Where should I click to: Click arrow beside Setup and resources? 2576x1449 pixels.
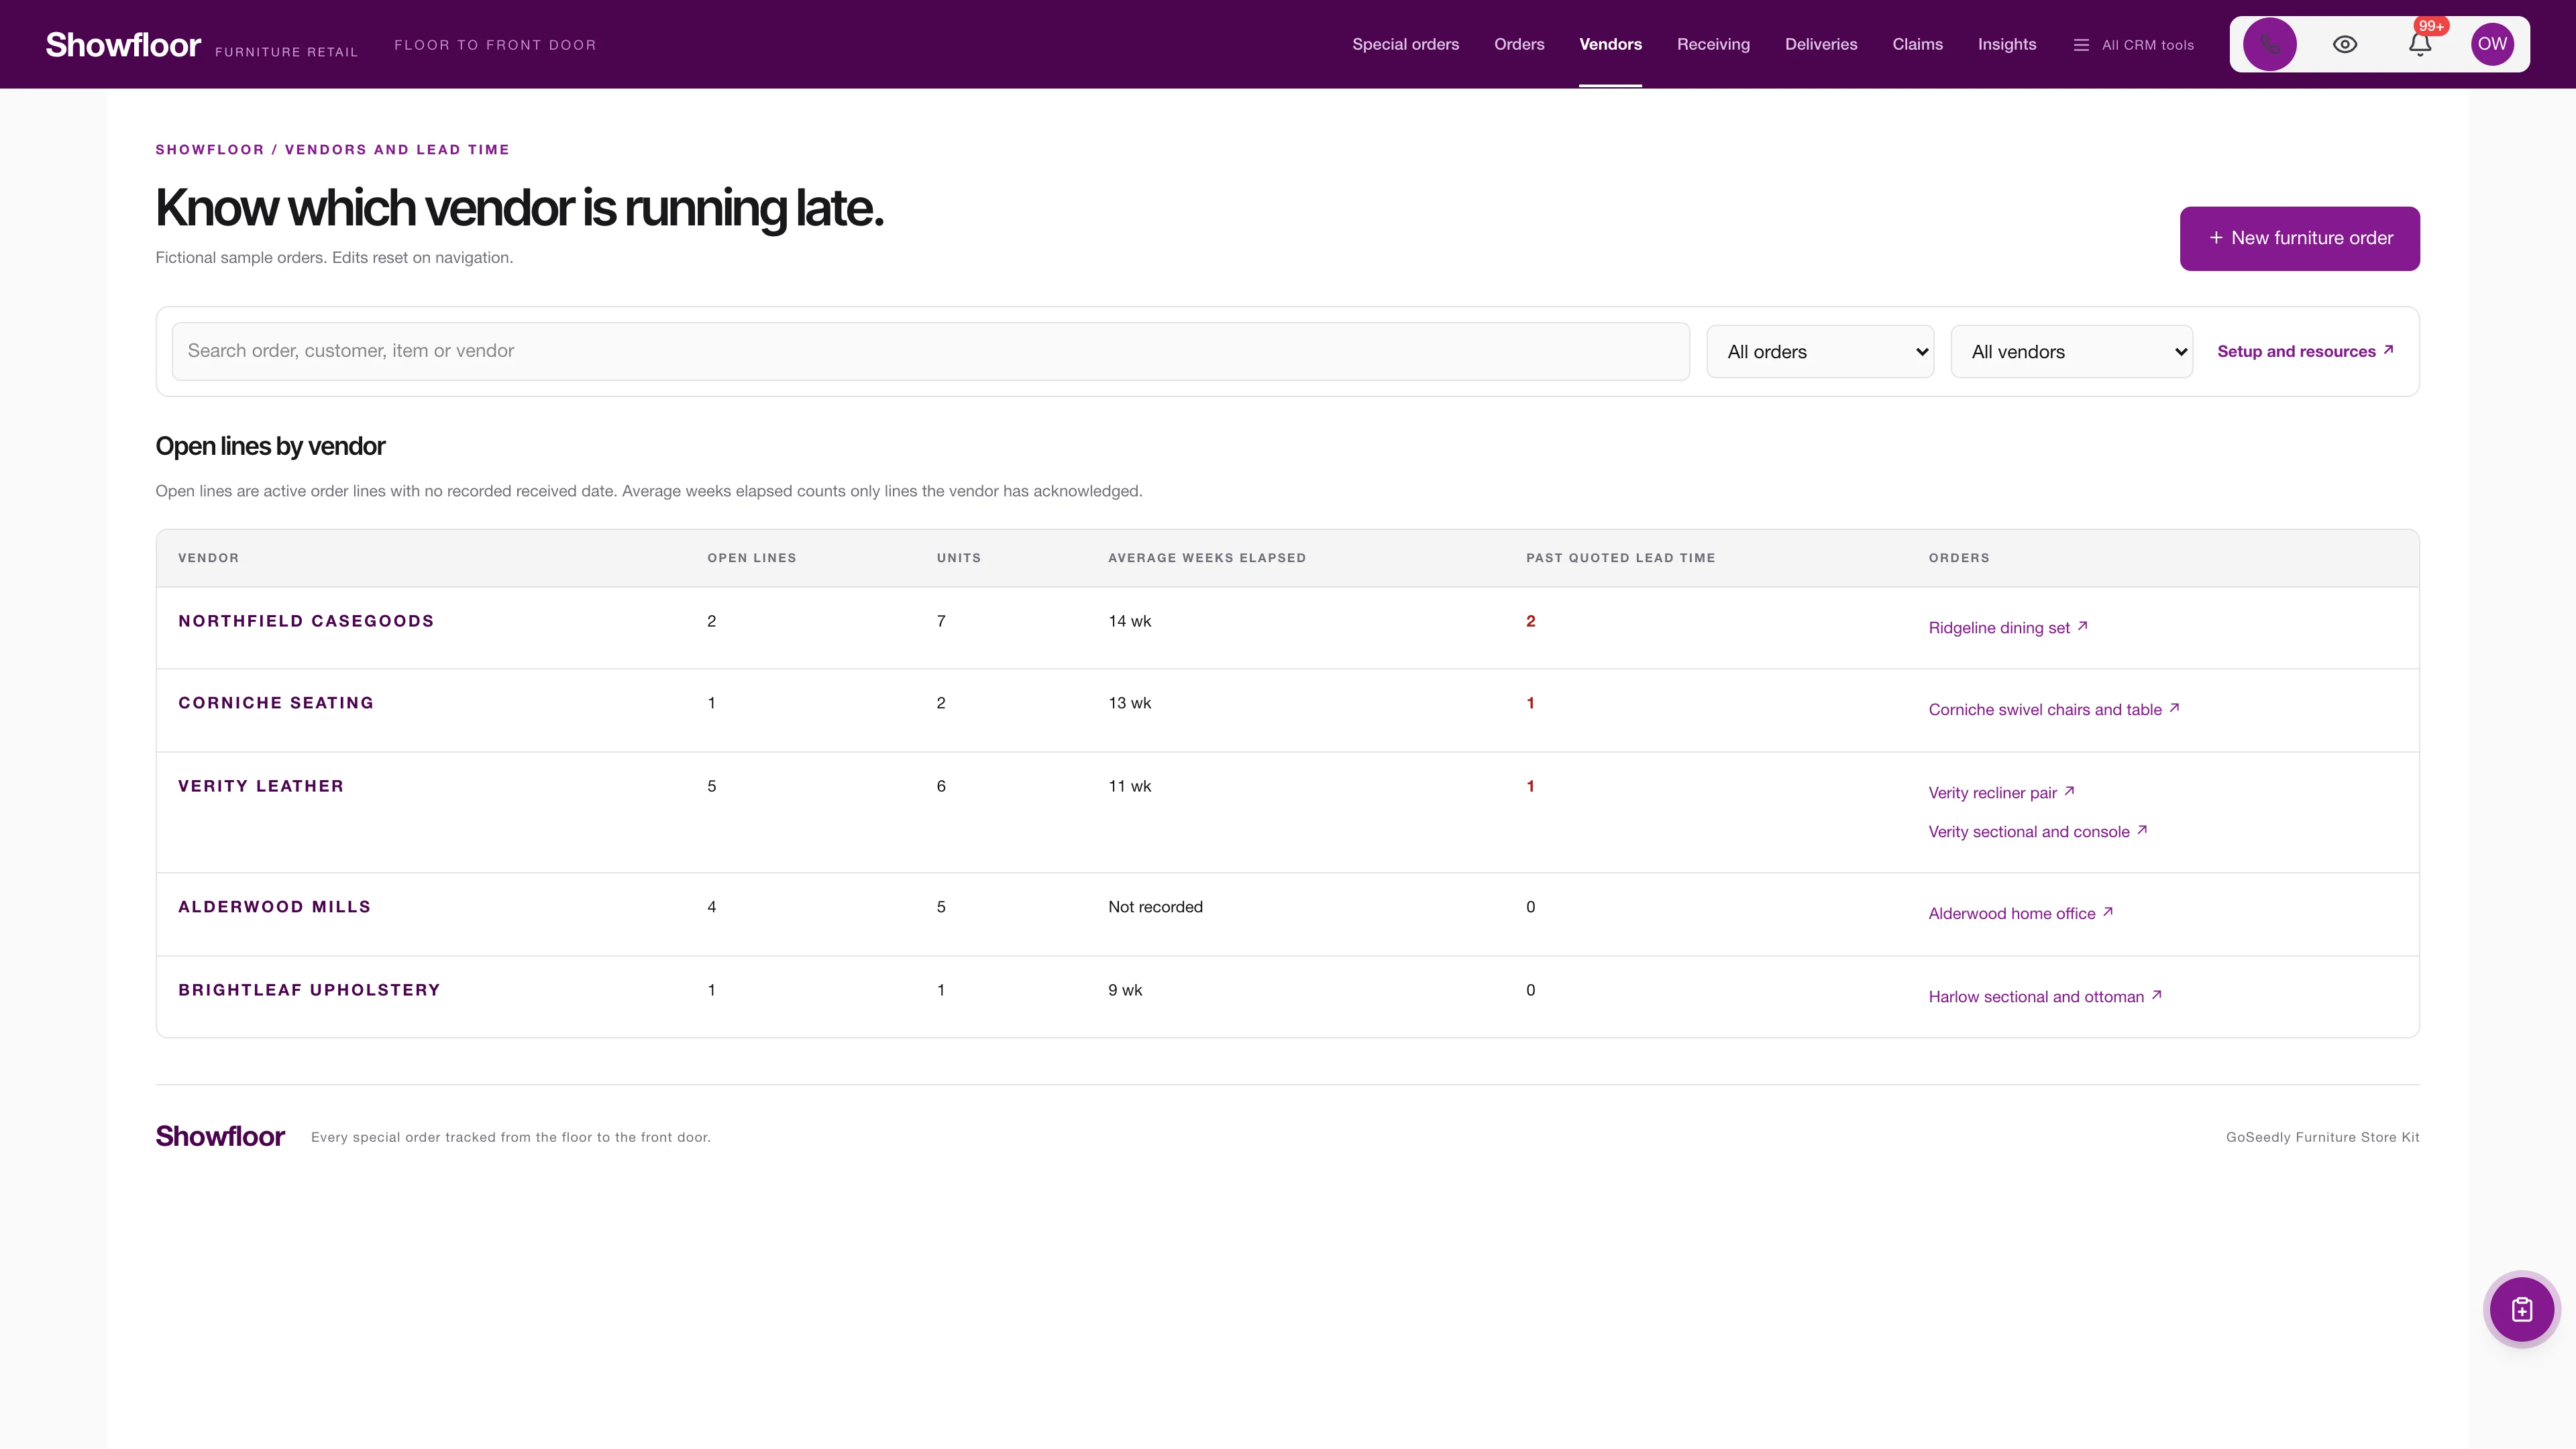pos(2388,350)
